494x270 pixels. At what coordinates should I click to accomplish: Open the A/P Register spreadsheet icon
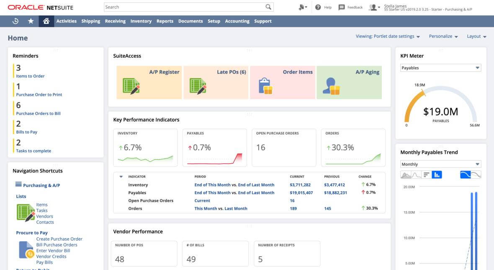[131, 86]
